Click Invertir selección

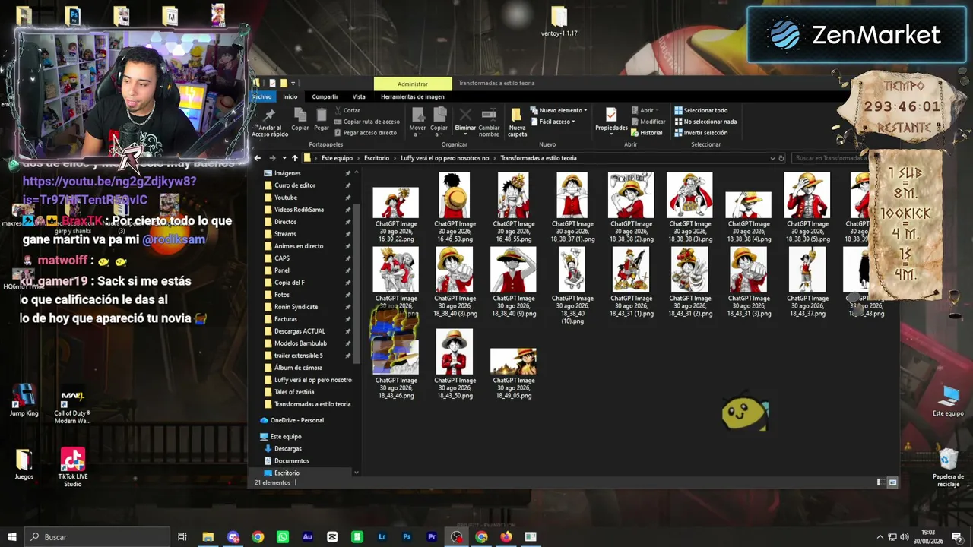pos(700,133)
